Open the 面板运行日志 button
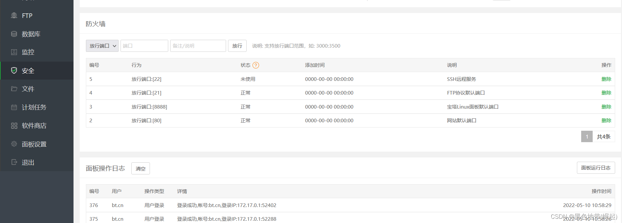Screen dimensions: 622x223 [596, 168]
